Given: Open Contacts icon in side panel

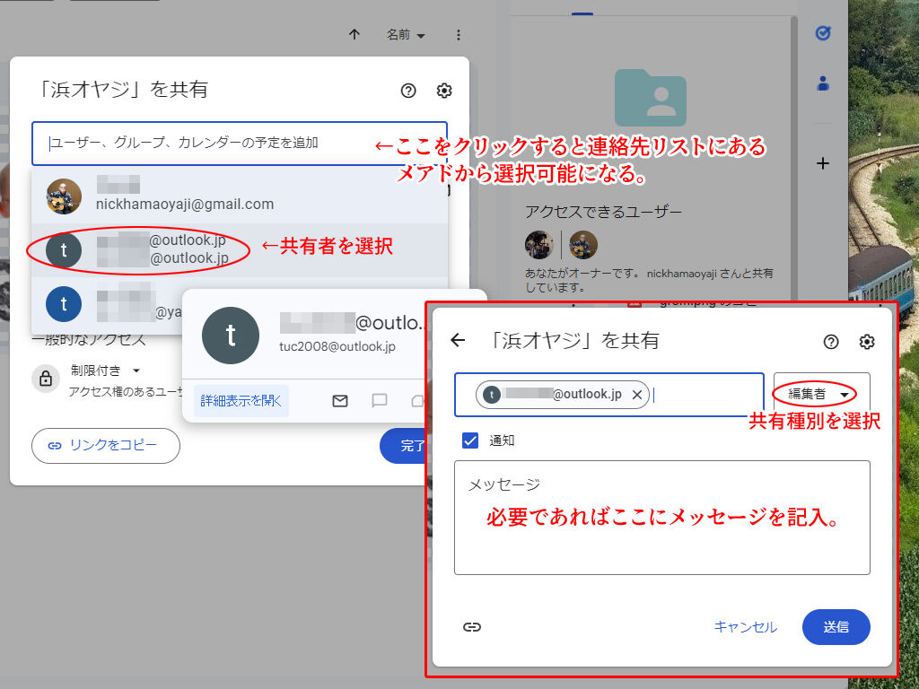Looking at the screenshot, I should coord(822,84).
